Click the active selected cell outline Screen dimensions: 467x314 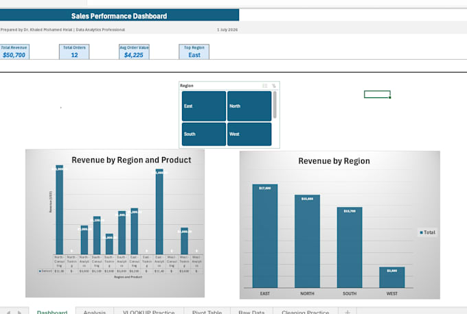tap(377, 94)
